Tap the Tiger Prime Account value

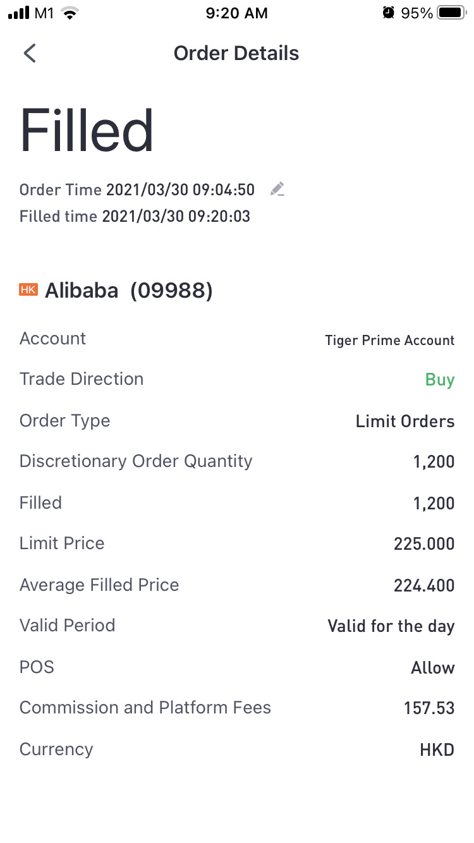389,340
